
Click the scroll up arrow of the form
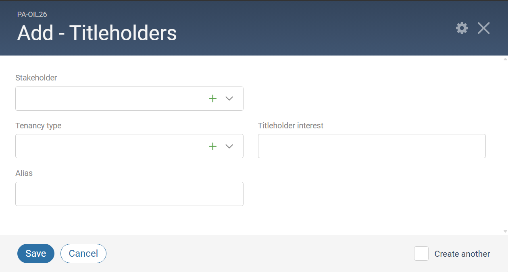pyautogui.click(x=505, y=59)
